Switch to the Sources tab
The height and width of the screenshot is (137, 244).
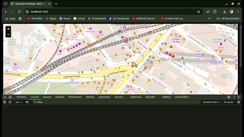(47, 97)
